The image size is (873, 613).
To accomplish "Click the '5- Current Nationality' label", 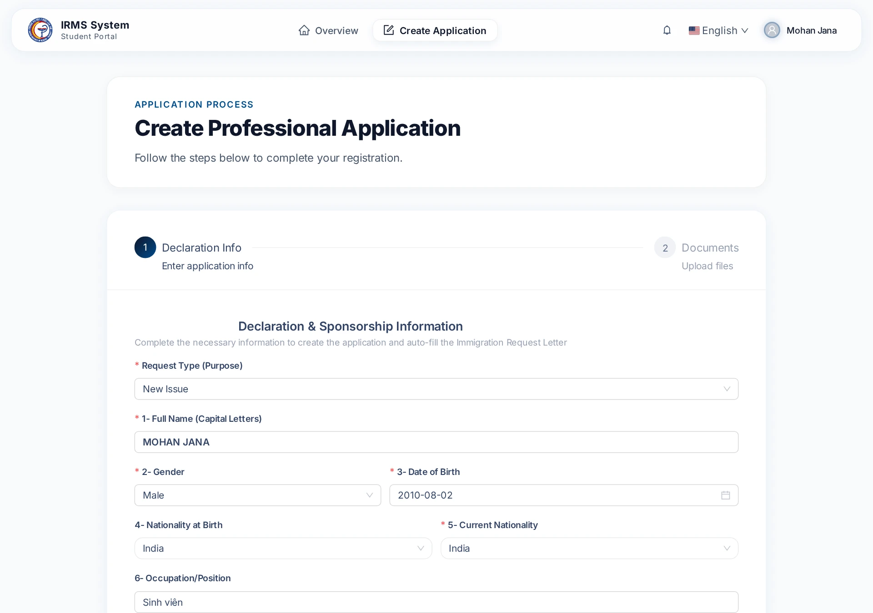I will pos(492,525).
